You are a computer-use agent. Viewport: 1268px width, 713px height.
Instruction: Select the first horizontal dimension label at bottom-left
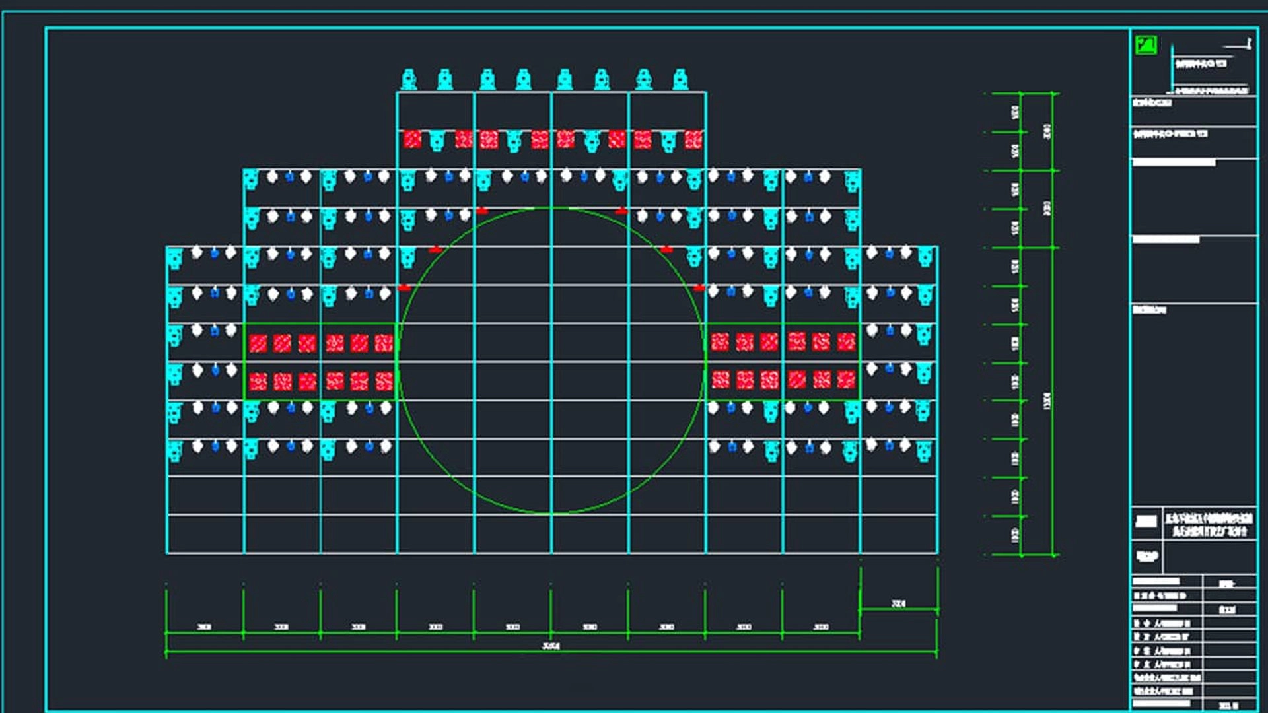(x=204, y=627)
